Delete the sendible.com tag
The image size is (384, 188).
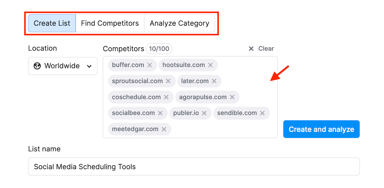click(x=262, y=113)
